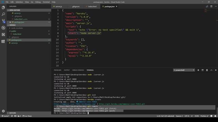Open the Debug menu
The height and width of the screenshot is (122, 218).
[x=38, y=2]
